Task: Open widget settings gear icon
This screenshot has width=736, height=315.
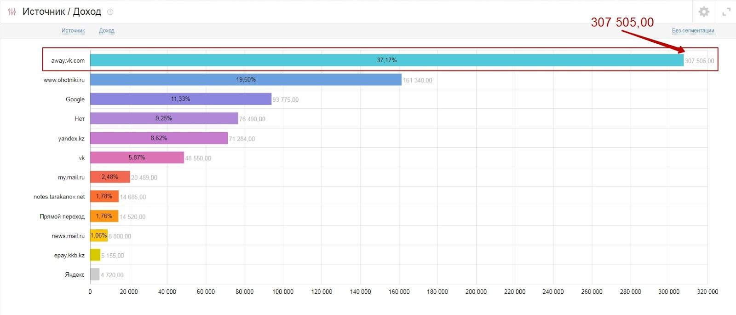Action: pyautogui.click(x=704, y=12)
